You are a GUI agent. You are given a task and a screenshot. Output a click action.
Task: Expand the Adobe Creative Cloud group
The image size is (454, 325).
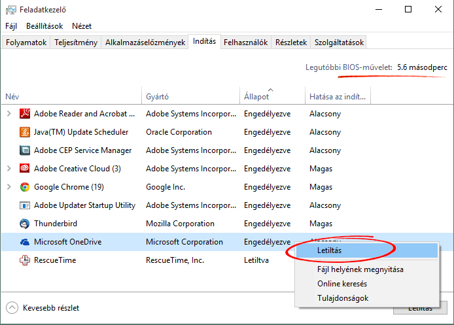pyautogui.click(x=9, y=169)
